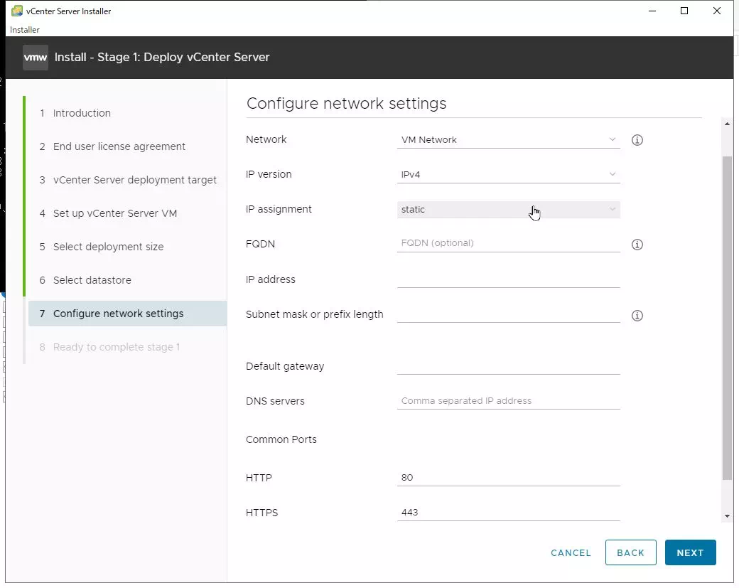
Task: Close the vCenter Server Installer window
Action: pos(717,11)
